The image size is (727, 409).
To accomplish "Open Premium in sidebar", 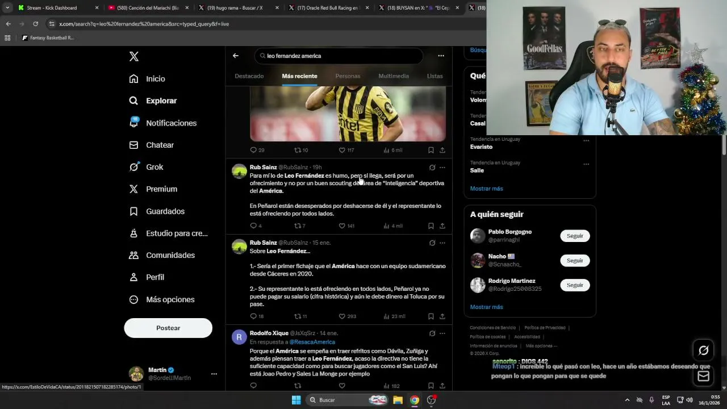I will coord(153,189).
